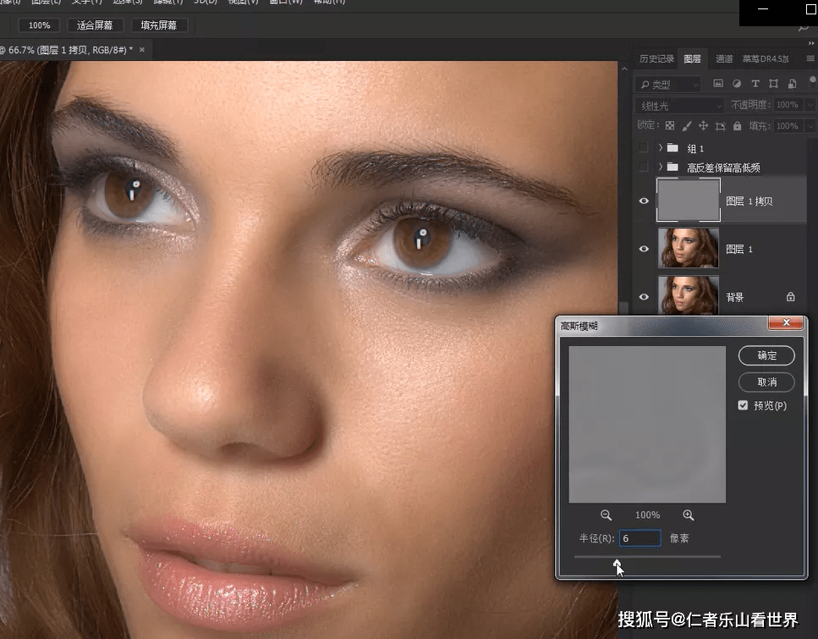Filter layers by adjustment layer icon

click(737, 84)
